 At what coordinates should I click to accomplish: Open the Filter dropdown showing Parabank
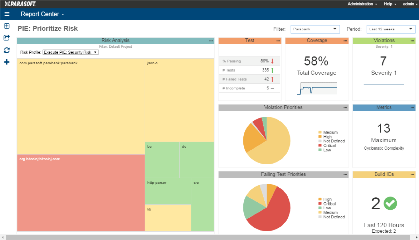click(x=315, y=29)
